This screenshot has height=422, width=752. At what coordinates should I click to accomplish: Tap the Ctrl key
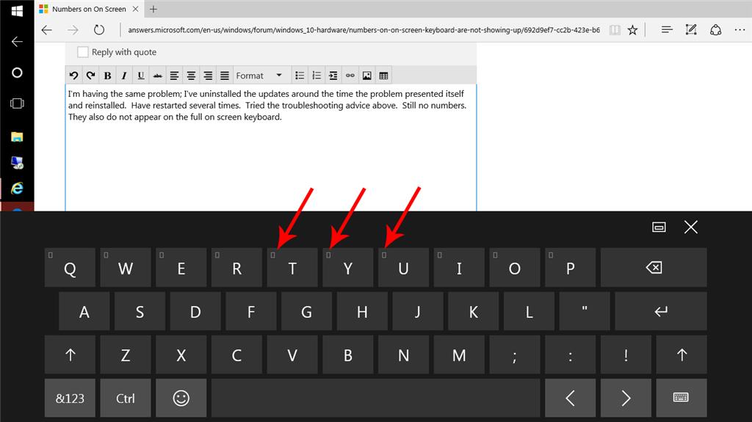coord(126,398)
